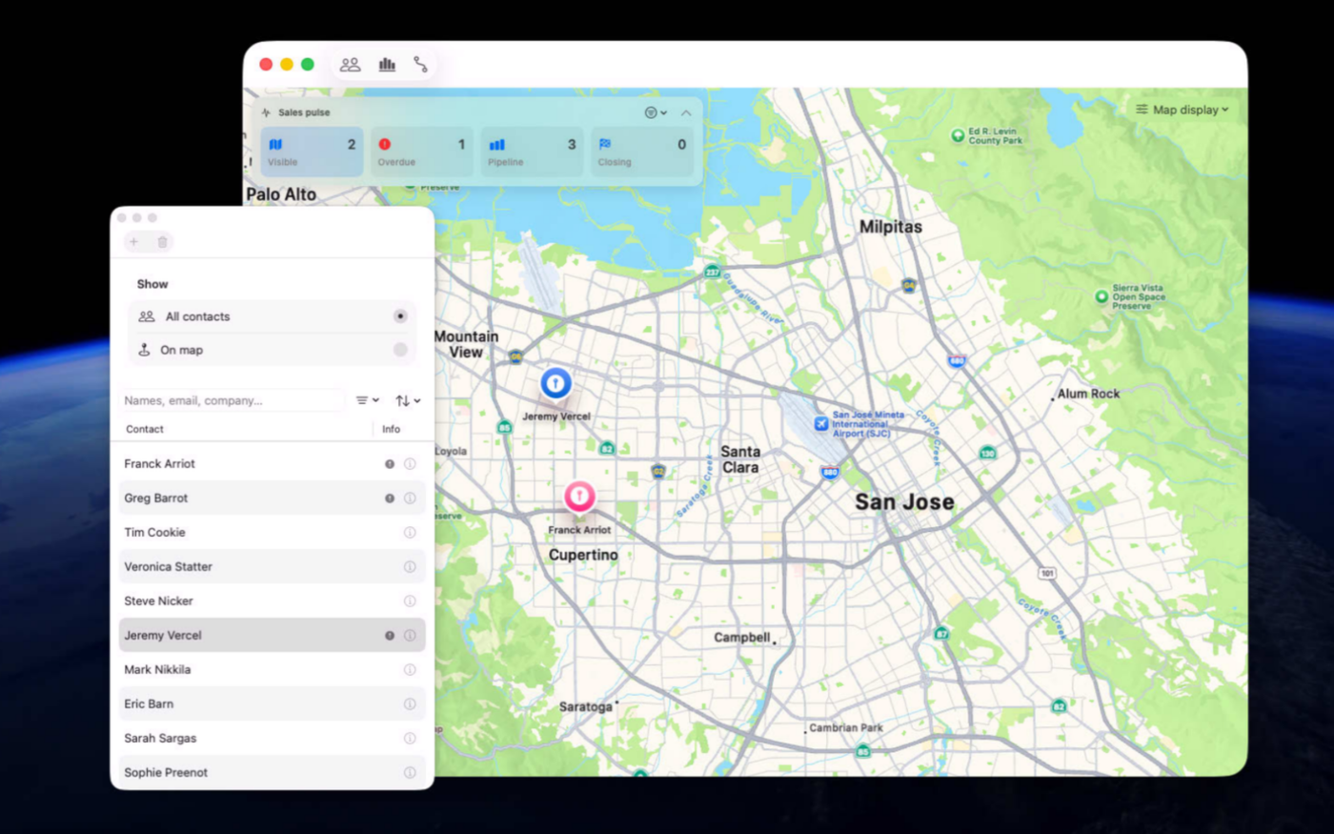1334x834 pixels.
Task: Click Sierra Vista Open Space Preserve marker
Action: click(1102, 296)
